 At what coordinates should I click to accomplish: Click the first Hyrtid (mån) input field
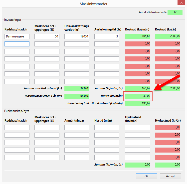(x=107, y=128)
